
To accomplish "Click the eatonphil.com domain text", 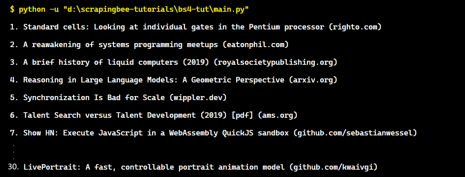I will 256,45.
